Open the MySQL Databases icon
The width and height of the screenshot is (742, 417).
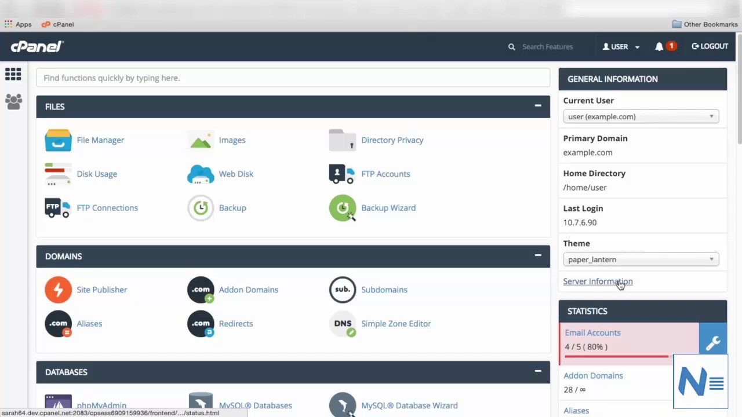coord(201,404)
